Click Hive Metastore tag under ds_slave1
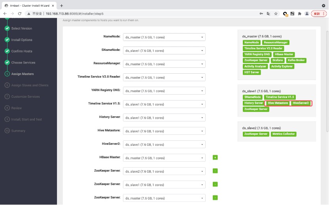Image resolution: width=329 pixels, height=205 pixels. pos(278,103)
